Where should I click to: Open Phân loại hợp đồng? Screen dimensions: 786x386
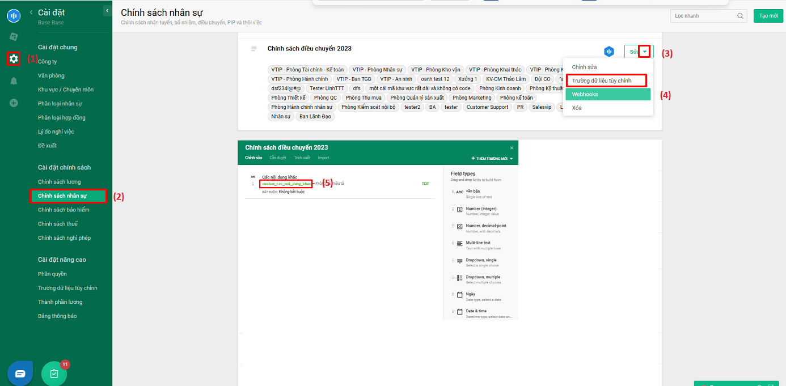tap(62, 117)
